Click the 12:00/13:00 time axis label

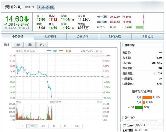pyautogui.click(x=55, y=102)
